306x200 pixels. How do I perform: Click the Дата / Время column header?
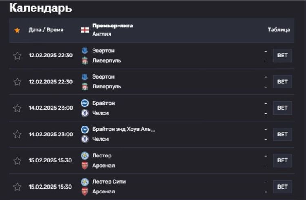tap(46, 30)
